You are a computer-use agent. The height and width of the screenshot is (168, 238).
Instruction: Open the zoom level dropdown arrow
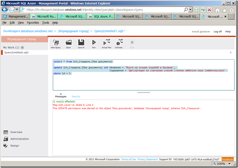point(229,164)
